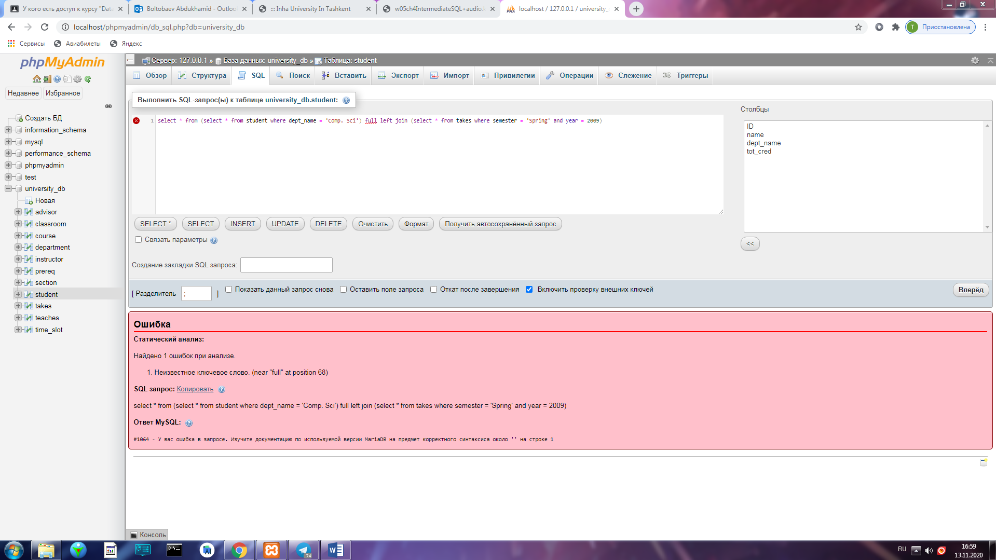Expand the phpmyadmin database node

pos(8,165)
